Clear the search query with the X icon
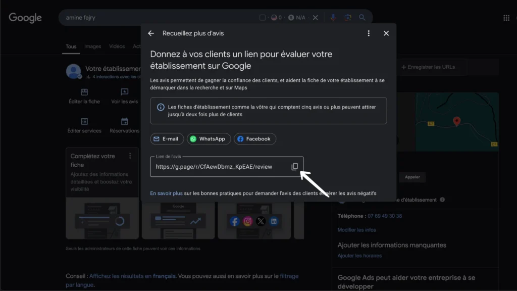 tap(316, 18)
